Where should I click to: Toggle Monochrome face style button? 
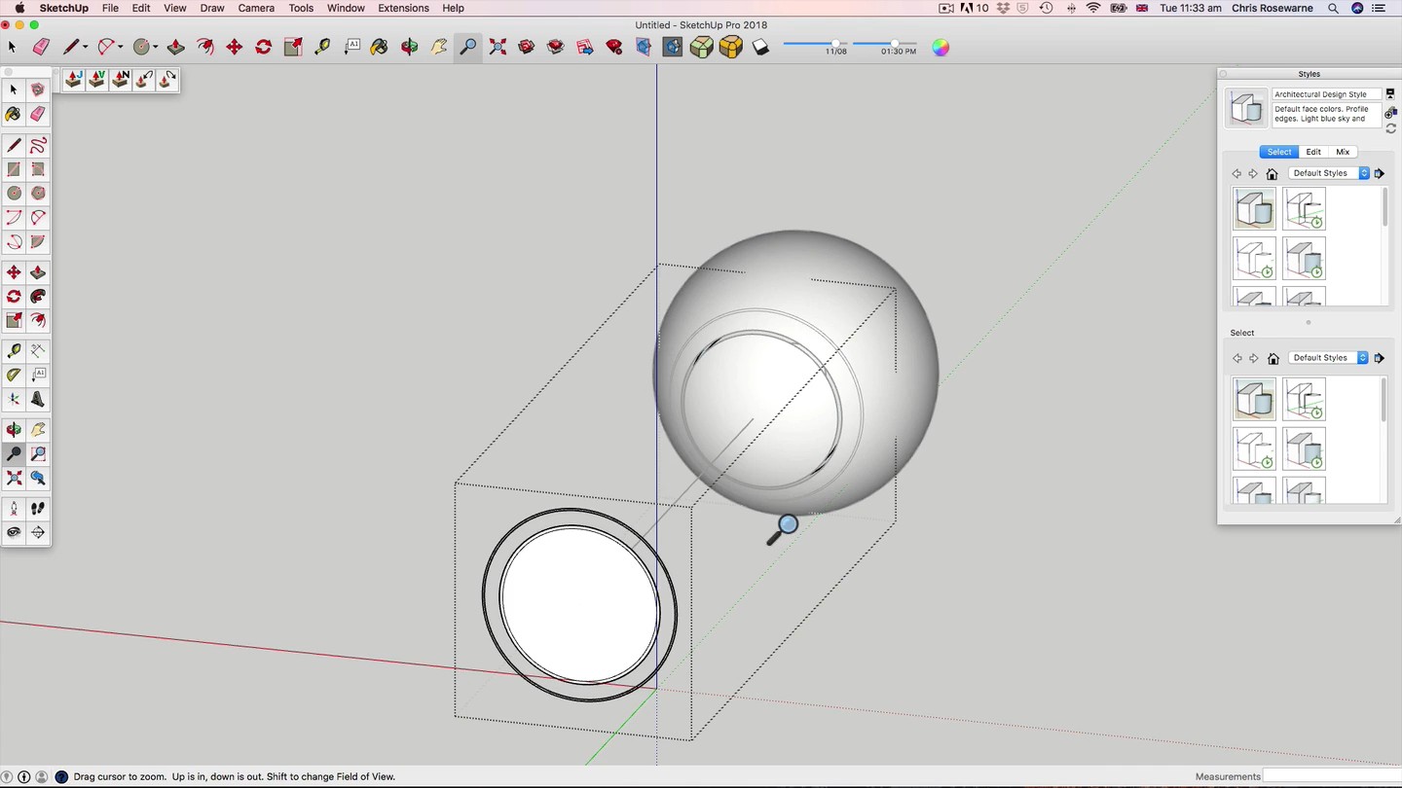[x=760, y=47]
